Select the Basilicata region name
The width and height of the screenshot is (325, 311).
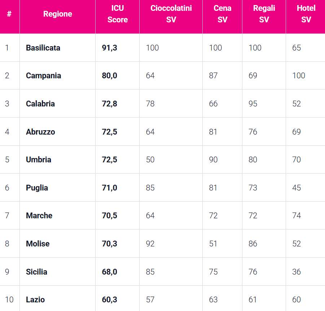coord(43,48)
